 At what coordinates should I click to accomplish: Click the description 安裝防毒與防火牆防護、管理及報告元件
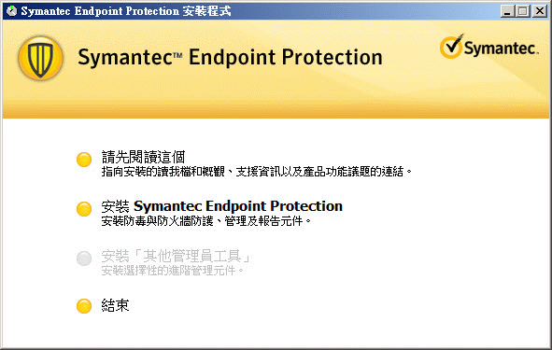tap(206, 221)
